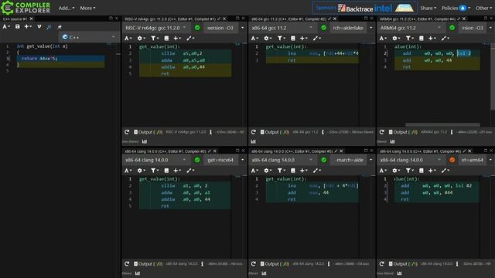495x278 pixels.
Task: Click info icon in RISC-V gcc output bar
Action: (210, 132)
